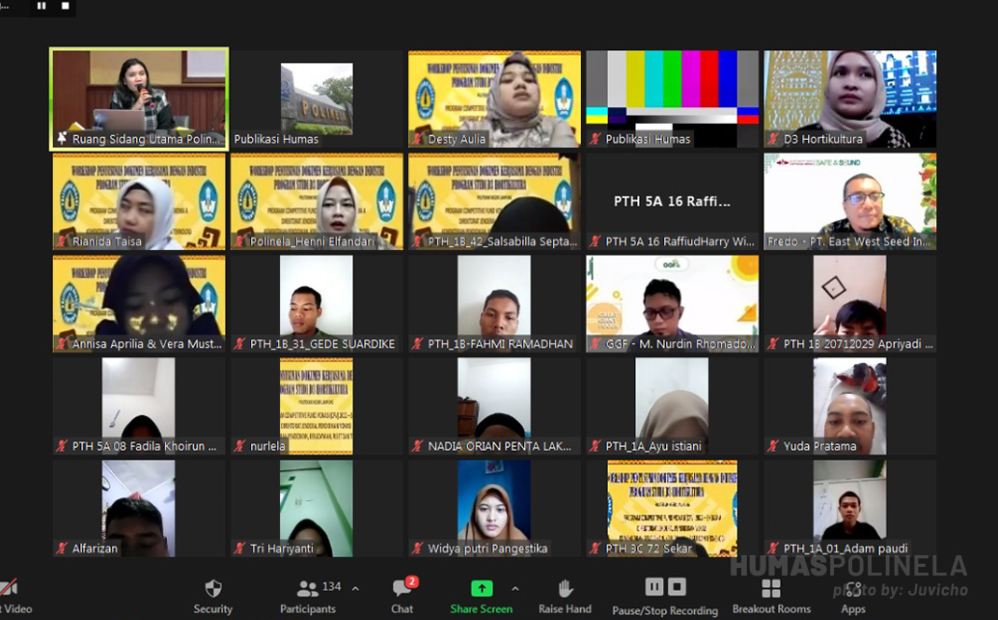Stop recording using top-left indicator
The image size is (998, 620).
pos(65,6)
